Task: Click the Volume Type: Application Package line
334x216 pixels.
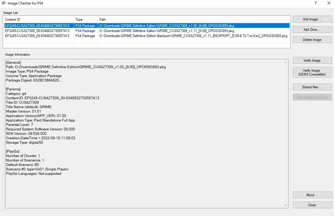Action: [34, 76]
